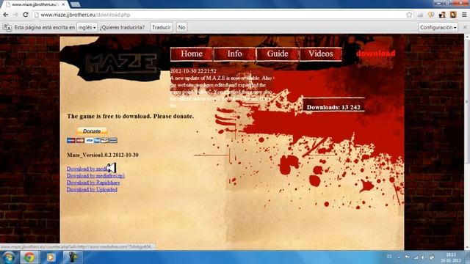Open the media player taskbar icon

point(51,257)
